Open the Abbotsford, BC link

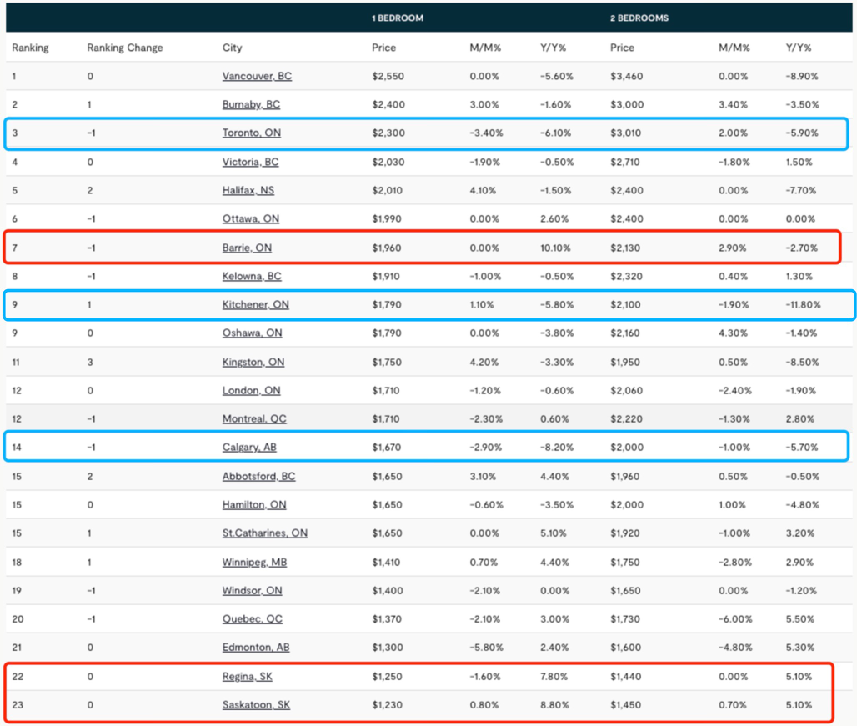pos(258,476)
